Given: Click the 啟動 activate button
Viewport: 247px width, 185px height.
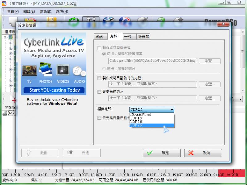Looking at the screenshot, I should pos(40,153).
